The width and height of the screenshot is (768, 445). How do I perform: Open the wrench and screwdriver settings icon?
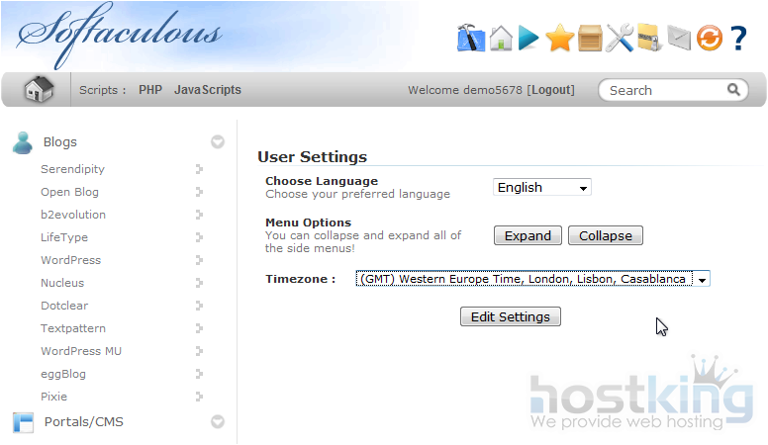620,39
